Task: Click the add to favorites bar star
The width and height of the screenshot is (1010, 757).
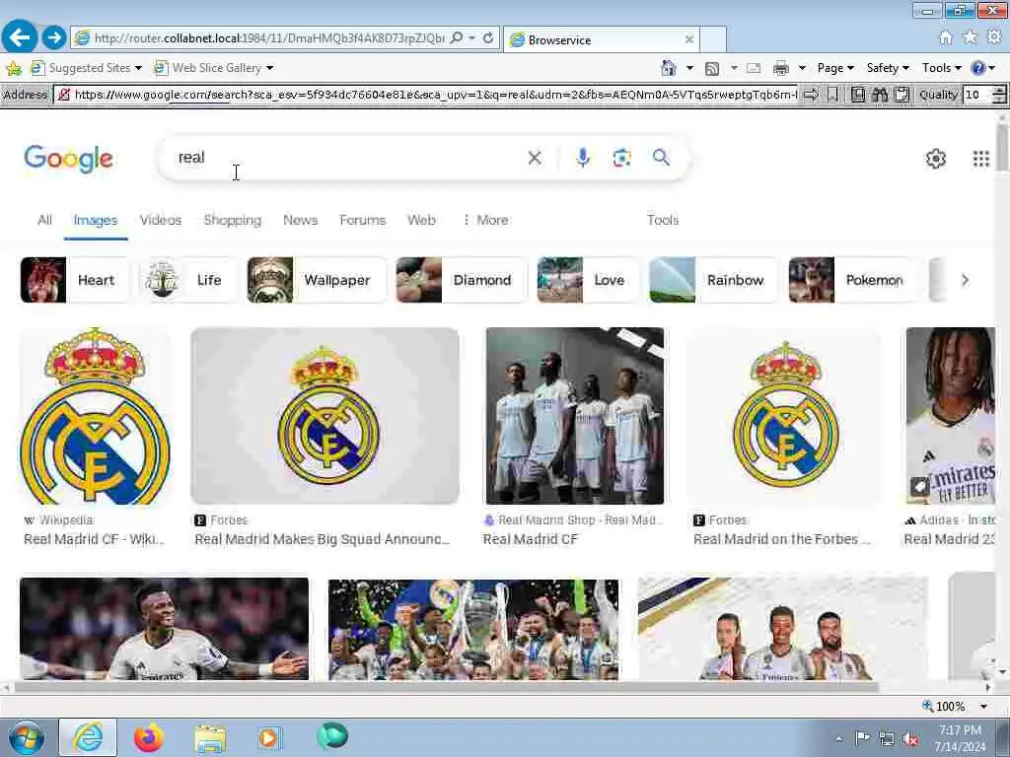Action: (14, 68)
